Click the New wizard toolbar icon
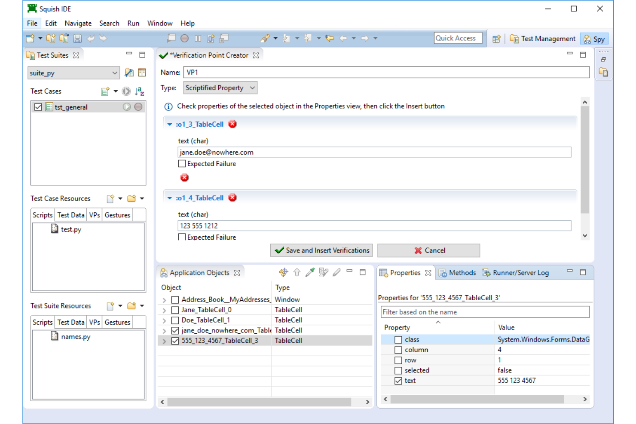 (30, 39)
